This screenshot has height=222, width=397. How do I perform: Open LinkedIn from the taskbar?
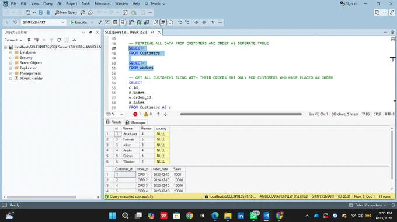(x=241, y=216)
